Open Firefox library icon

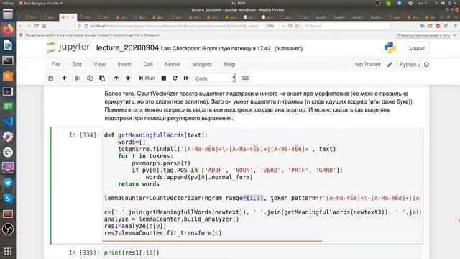click(423, 26)
